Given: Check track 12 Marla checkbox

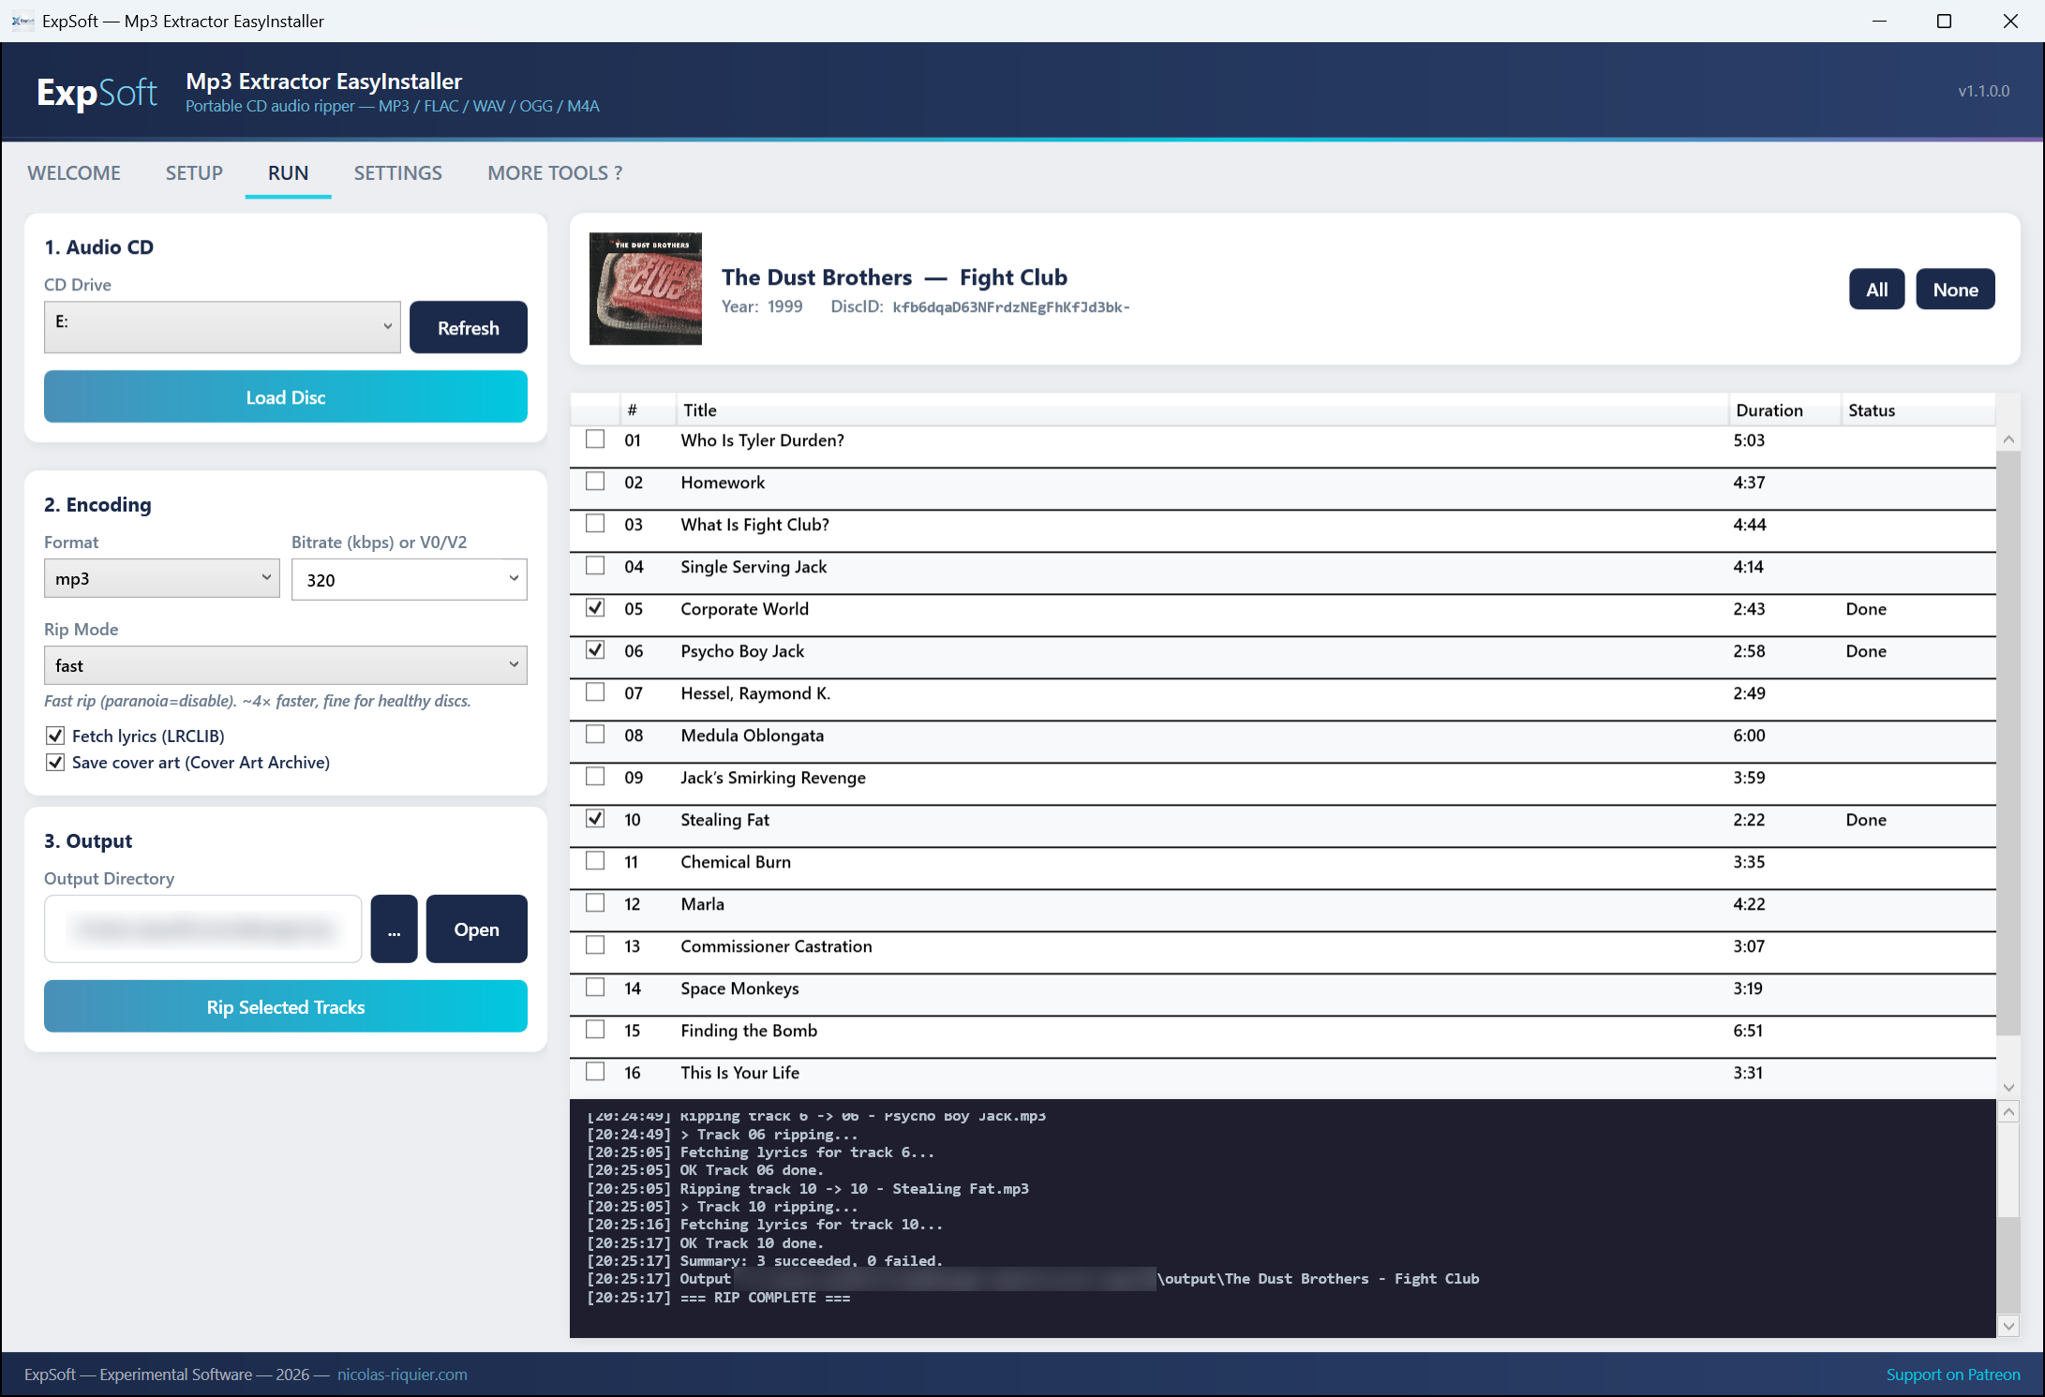Looking at the screenshot, I should [595, 902].
